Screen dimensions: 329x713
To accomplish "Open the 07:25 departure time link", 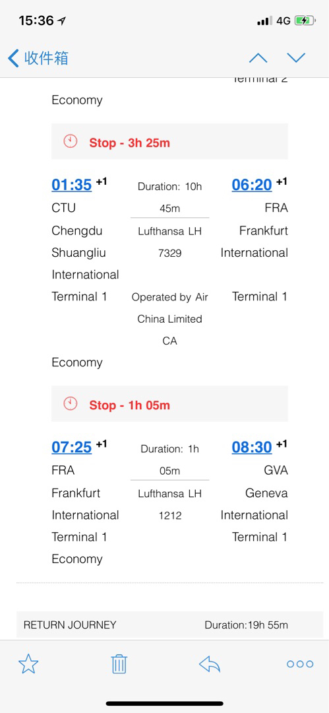I will pos(72,448).
